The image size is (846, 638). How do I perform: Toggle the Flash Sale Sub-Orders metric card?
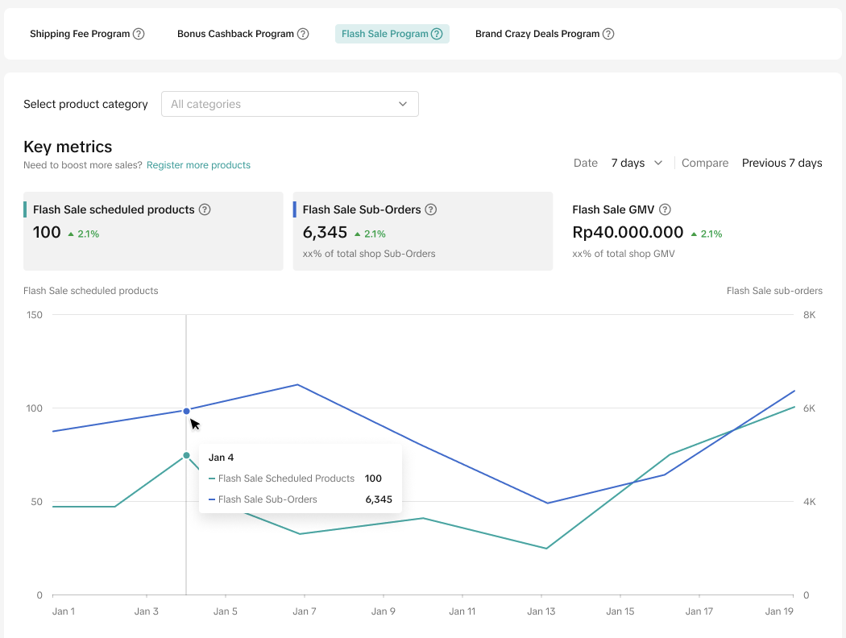(422, 231)
